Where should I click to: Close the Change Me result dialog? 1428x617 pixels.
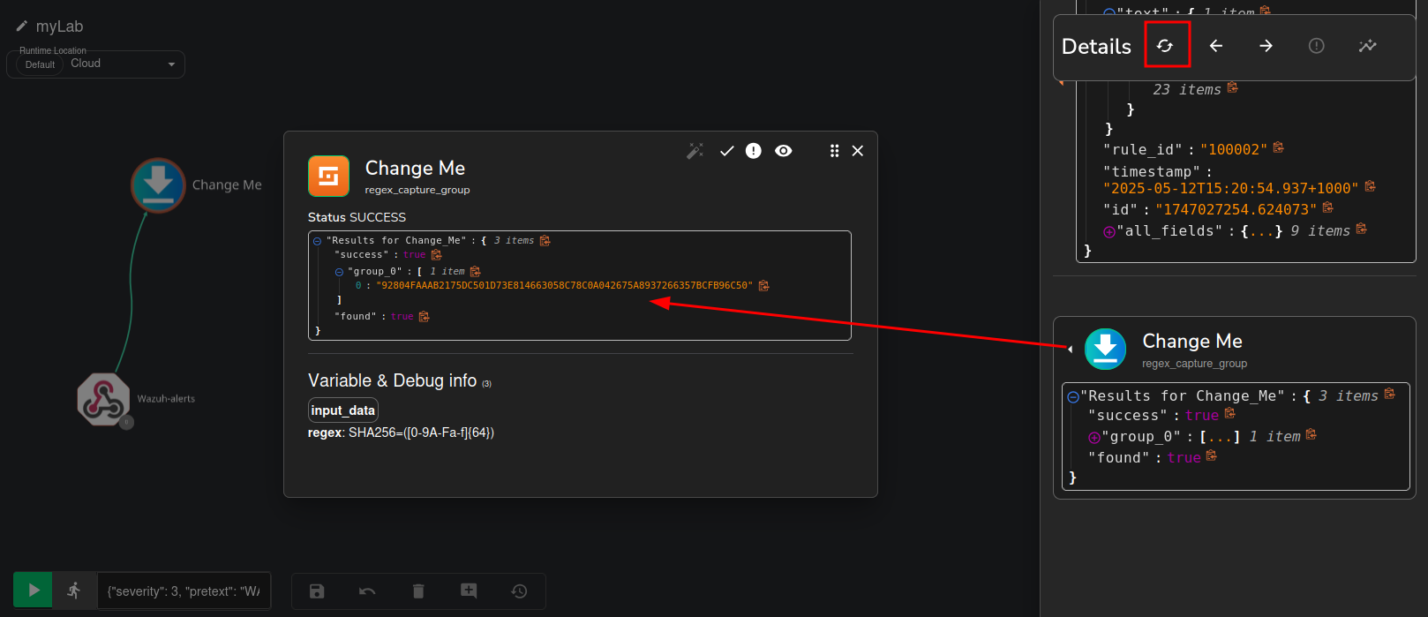857,151
